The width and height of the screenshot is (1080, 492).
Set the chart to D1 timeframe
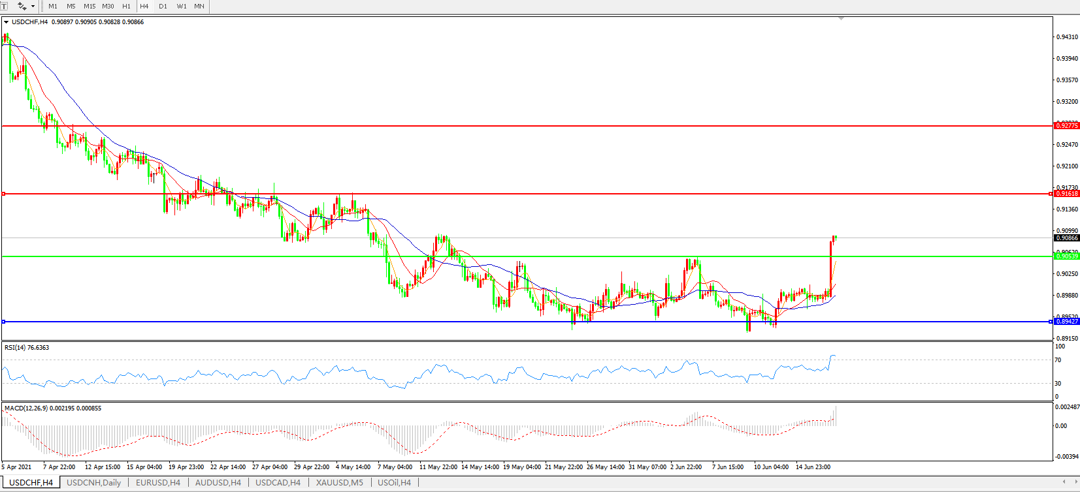pyautogui.click(x=163, y=6)
